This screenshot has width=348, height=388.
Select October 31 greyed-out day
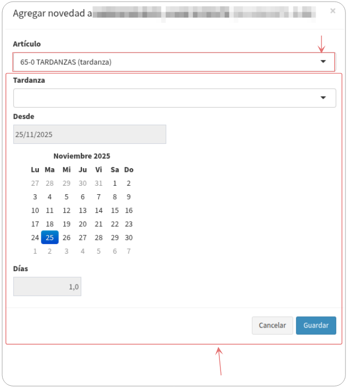(98, 183)
